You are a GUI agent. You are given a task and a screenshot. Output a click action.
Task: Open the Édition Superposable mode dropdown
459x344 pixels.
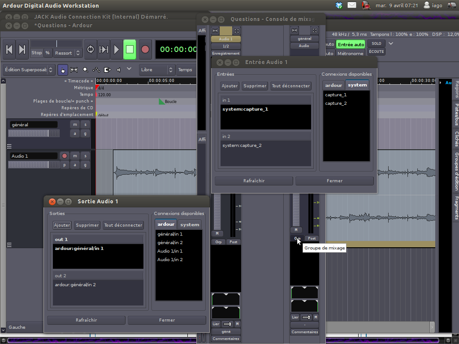point(29,70)
